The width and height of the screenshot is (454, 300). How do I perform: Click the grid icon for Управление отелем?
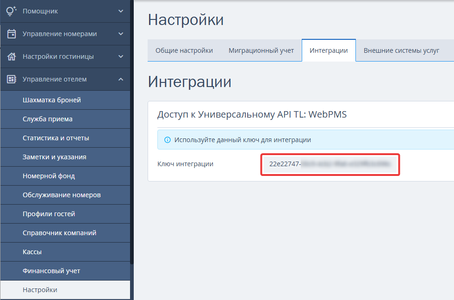[x=12, y=79]
